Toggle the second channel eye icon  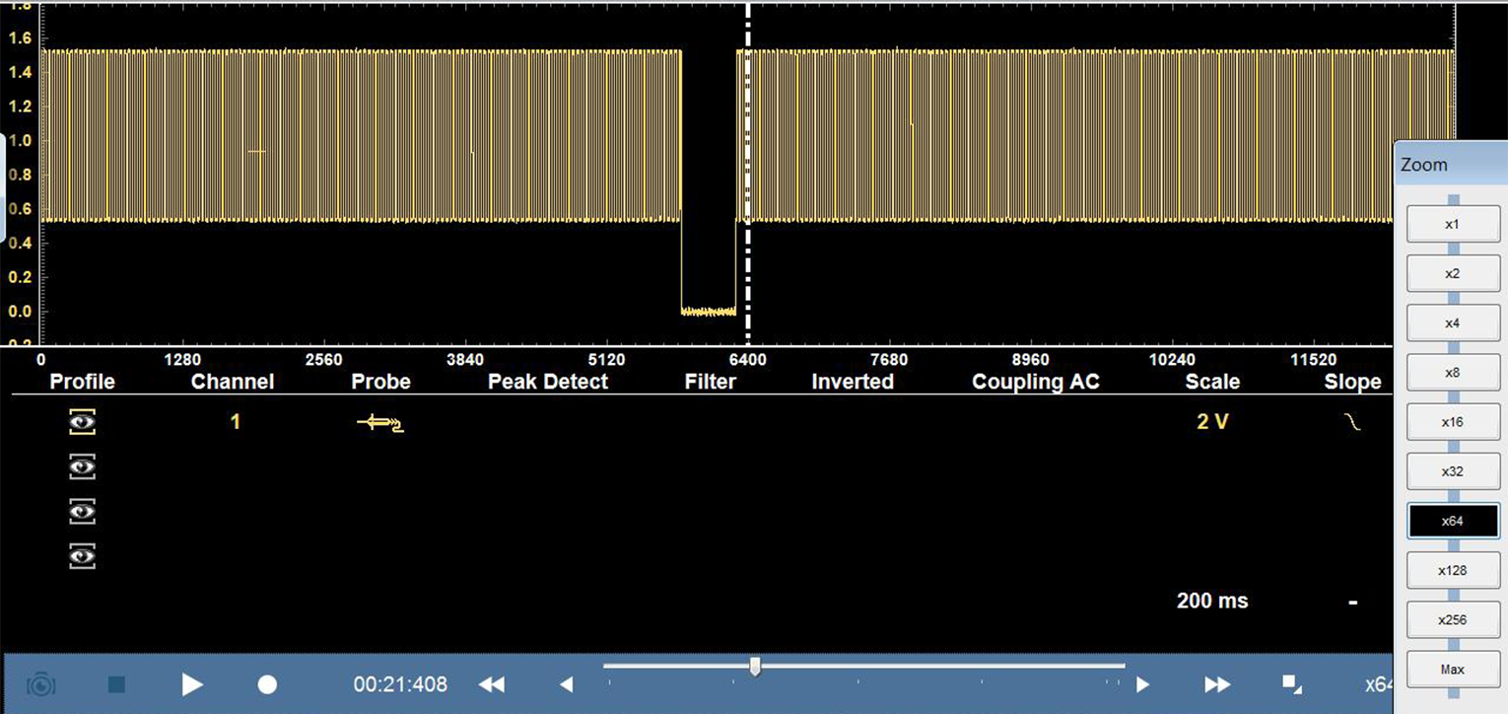coord(83,466)
